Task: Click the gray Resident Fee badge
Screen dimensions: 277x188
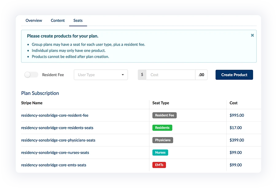Action: click(164, 116)
